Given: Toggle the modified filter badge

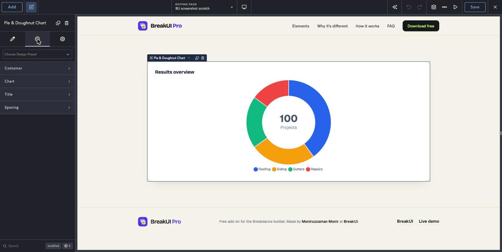Looking at the screenshot, I should tap(53, 246).
